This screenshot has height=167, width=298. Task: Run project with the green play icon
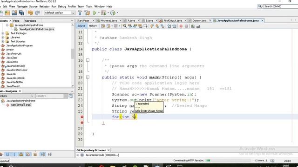[95, 13]
